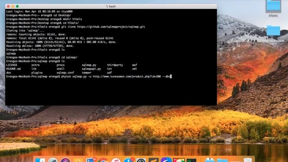Click the 'remote: Counting objects' line
The image size is (288, 162).
(x=36, y=35)
